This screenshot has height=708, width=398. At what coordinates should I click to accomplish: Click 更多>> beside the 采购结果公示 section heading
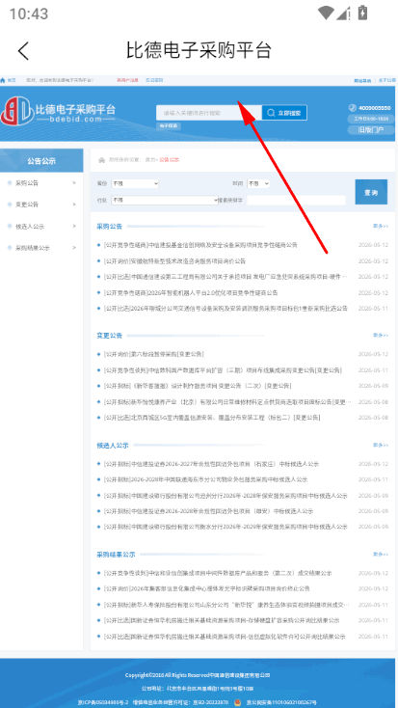pyautogui.click(x=381, y=554)
